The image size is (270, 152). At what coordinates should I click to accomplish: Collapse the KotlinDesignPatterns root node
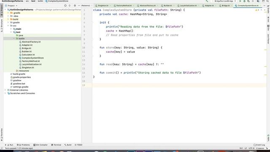coord(5,10)
